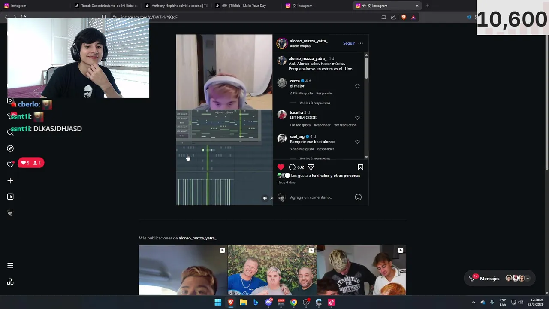The height and width of the screenshot is (309, 549).
Task: Open 'otras personas' likes list
Action: point(347,176)
